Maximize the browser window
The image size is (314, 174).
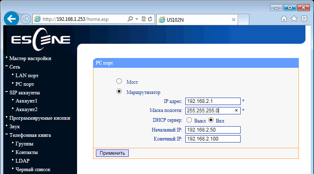point(290,8)
